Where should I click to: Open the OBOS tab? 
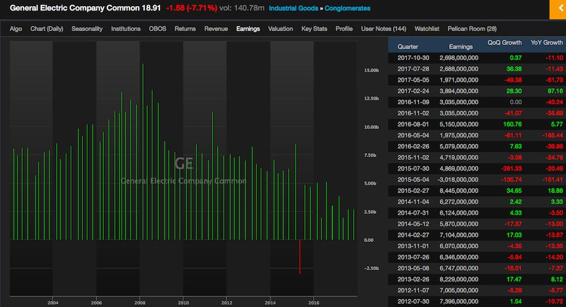pyautogui.click(x=157, y=29)
